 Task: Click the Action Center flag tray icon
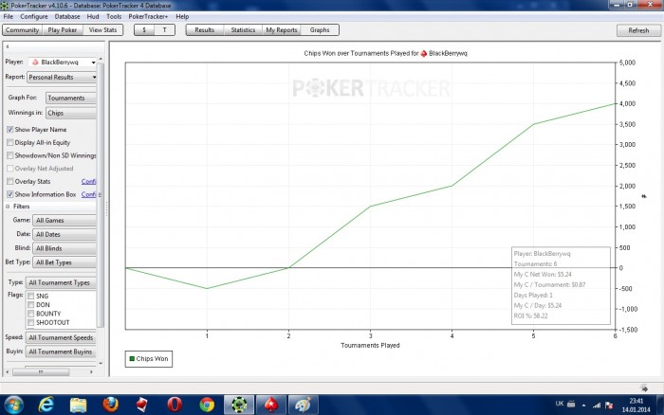coord(609,406)
